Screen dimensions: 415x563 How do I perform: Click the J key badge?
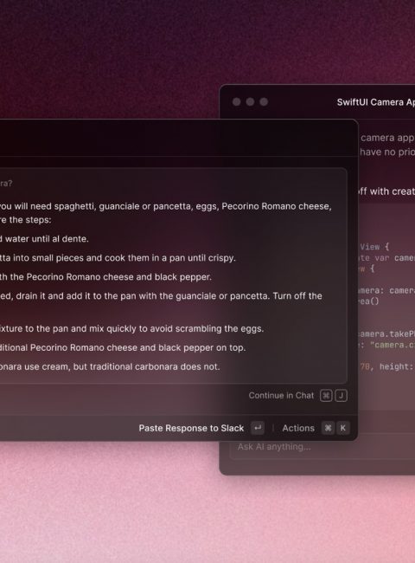point(341,396)
